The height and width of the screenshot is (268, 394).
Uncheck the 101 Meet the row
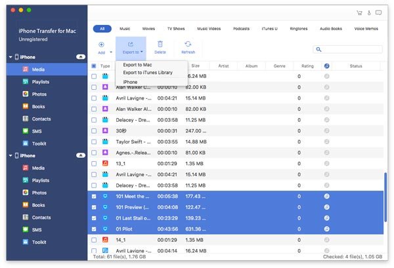coord(94,197)
